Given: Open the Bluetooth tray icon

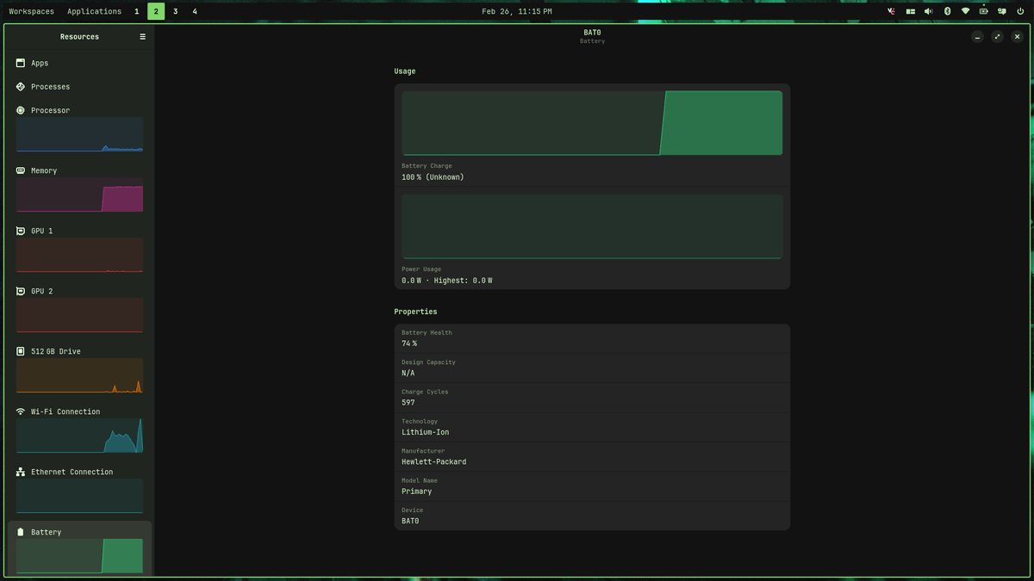Looking at the screenshot, I should tap(947, 11).
